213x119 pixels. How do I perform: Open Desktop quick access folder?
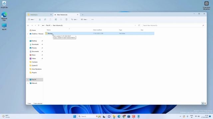[x=34, y=41]
